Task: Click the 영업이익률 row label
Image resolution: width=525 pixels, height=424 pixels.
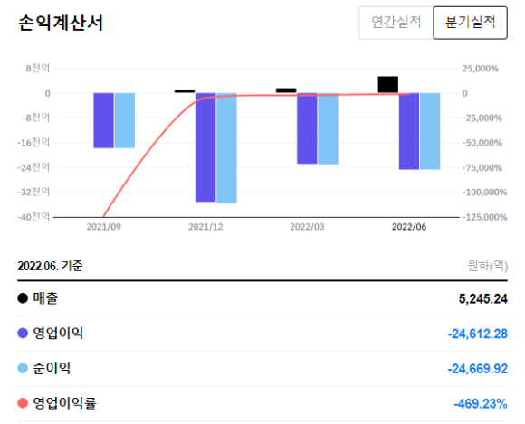Action: click(x=64, y=403)
